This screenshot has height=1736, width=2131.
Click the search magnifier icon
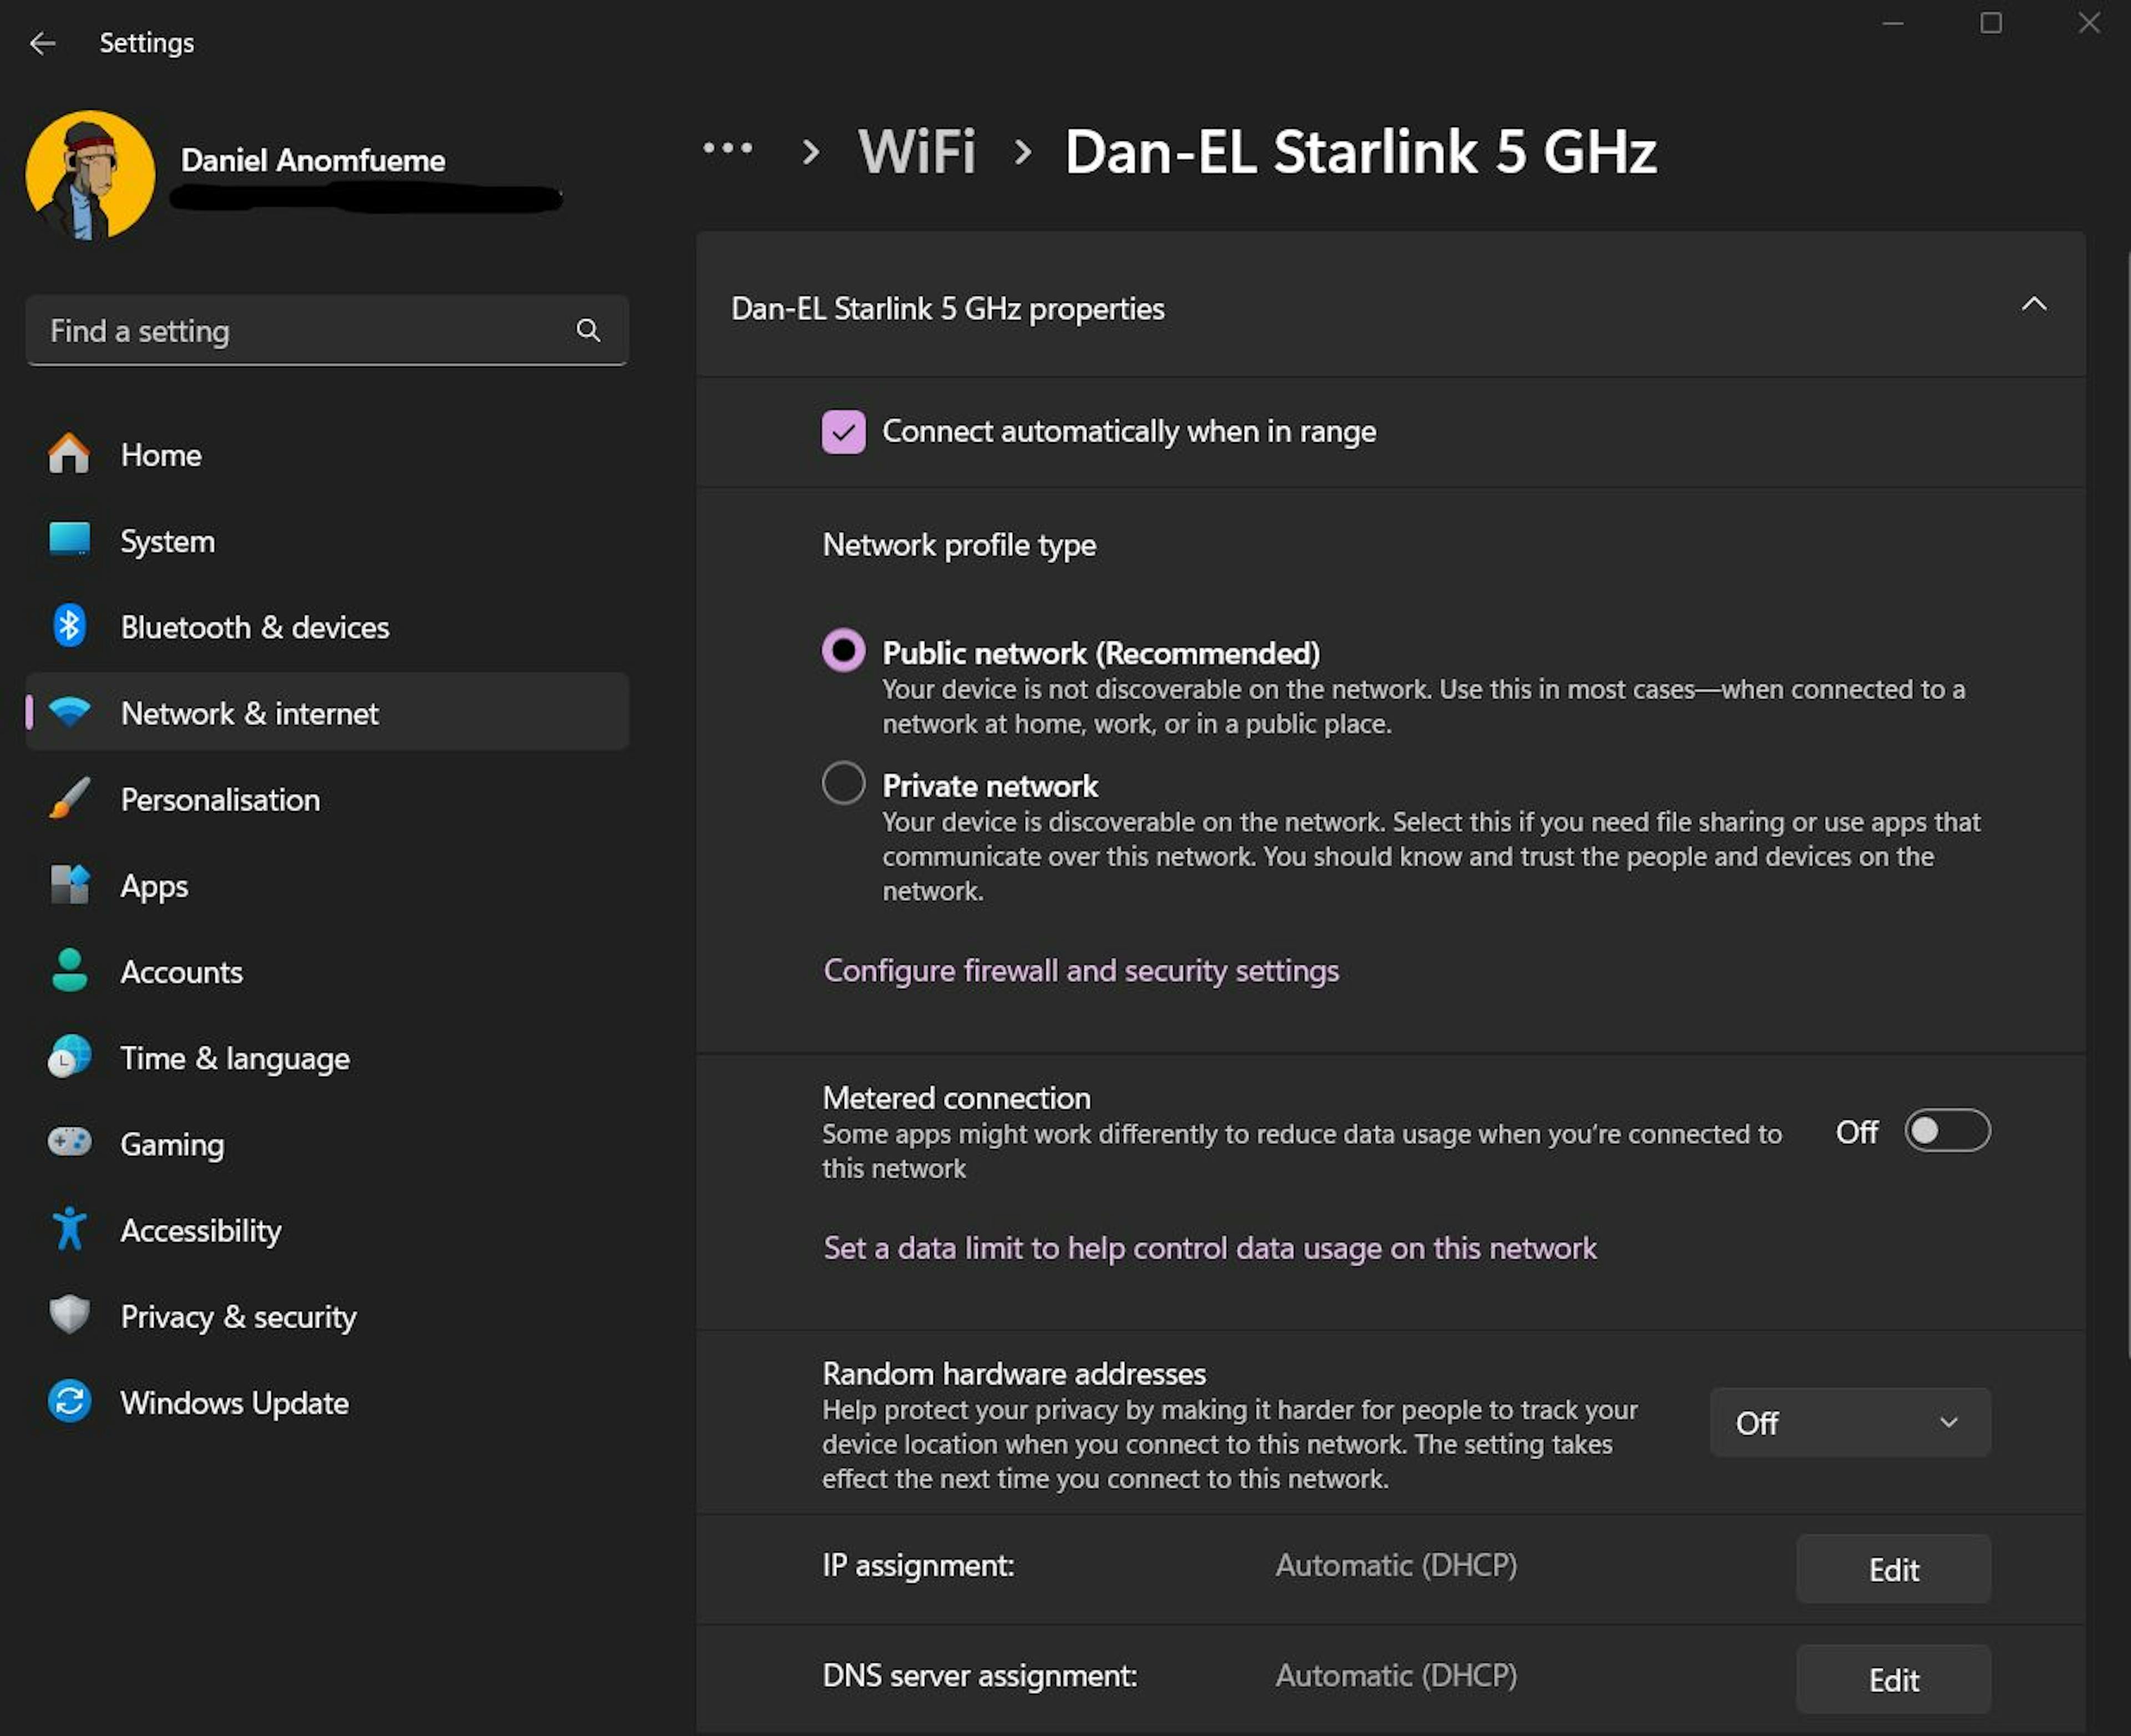(x=588, y=331)
